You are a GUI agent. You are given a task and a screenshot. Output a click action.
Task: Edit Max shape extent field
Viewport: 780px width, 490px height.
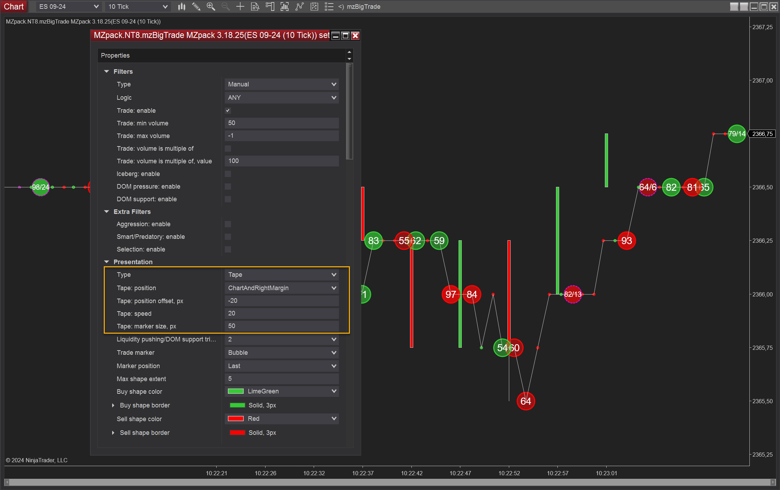(x=282, y=379)
